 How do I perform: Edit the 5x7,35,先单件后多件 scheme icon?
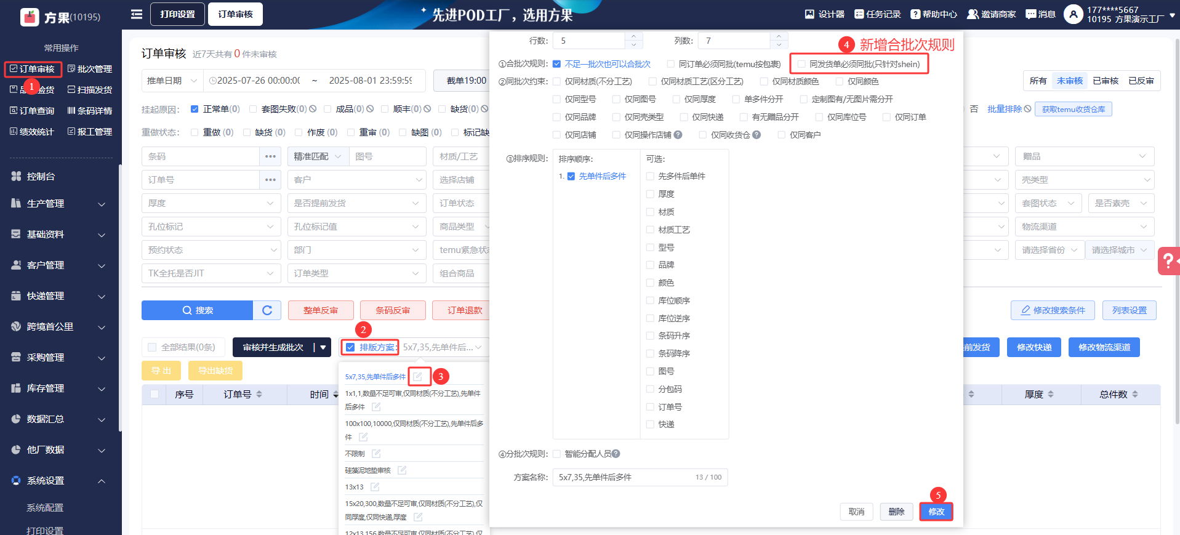[418, 376]
